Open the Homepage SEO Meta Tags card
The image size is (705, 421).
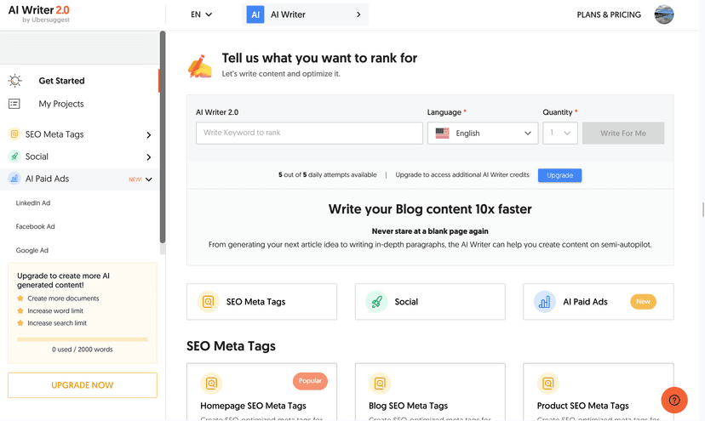tap(261, 392)
